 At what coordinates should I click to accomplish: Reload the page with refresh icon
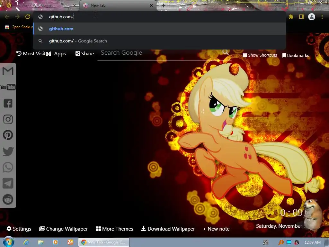(x=28, y=17)
